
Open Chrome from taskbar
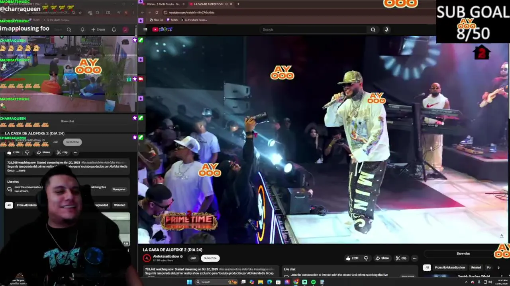[x=296, y=282]
